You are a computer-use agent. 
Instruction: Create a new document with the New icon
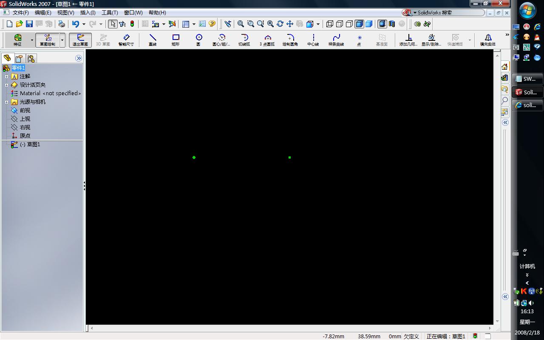pyautogui.click(x=10, y=24)
